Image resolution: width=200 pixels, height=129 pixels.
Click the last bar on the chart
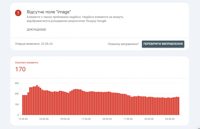pyautogui.click(x=179, y=106)
